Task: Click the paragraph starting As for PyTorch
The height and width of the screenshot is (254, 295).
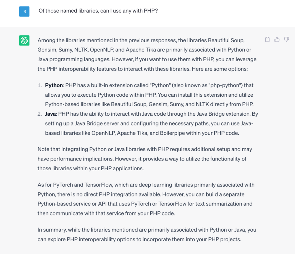Action: click(x=146, y=199)
